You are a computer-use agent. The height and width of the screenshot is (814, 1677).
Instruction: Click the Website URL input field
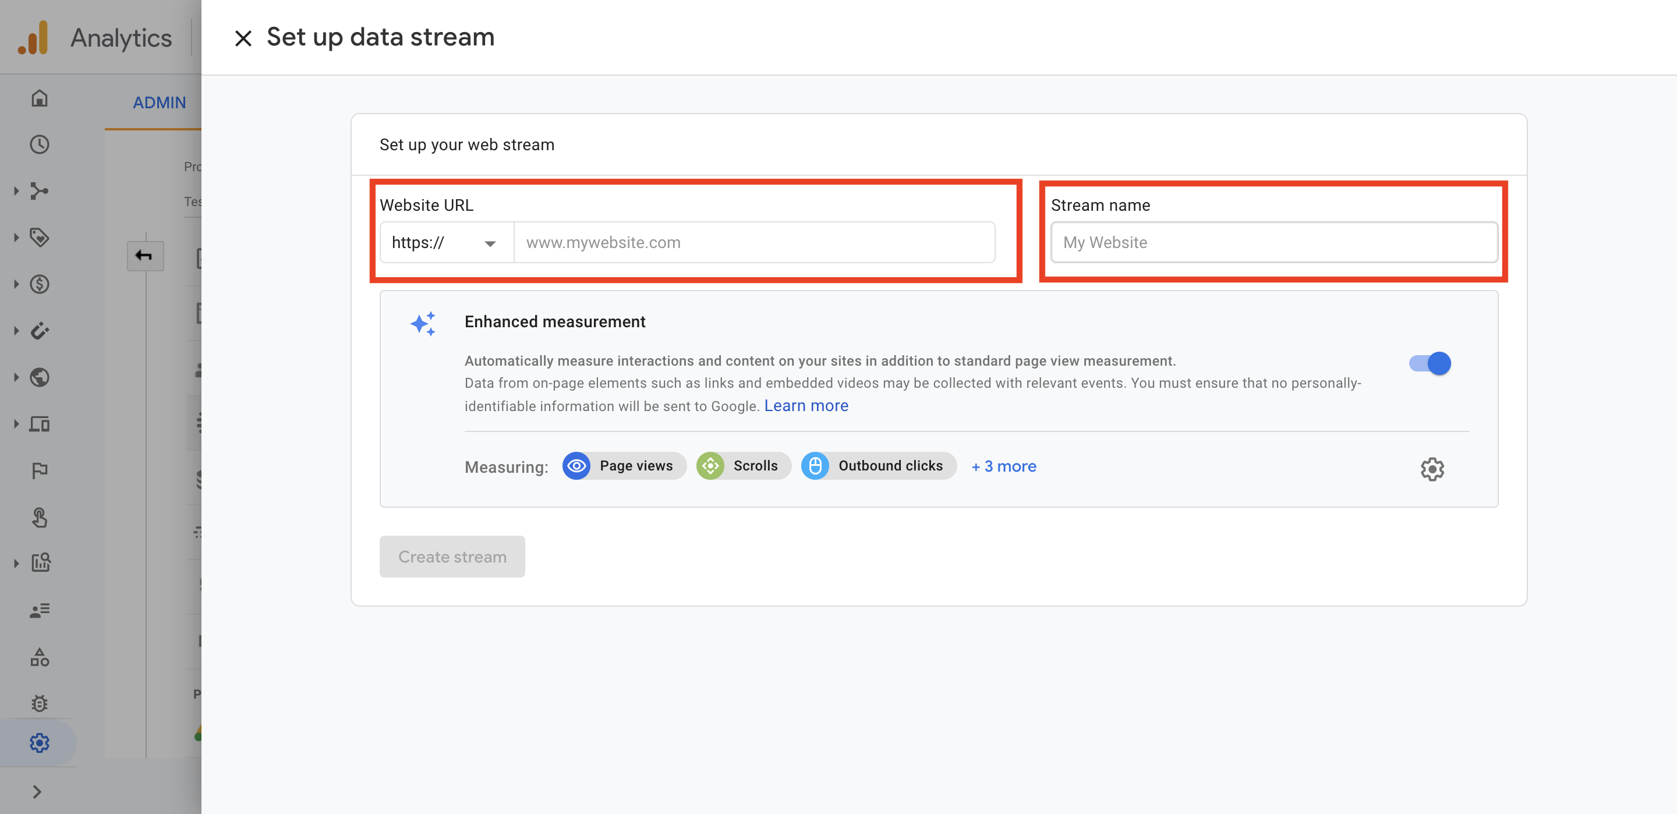[754, 243]
